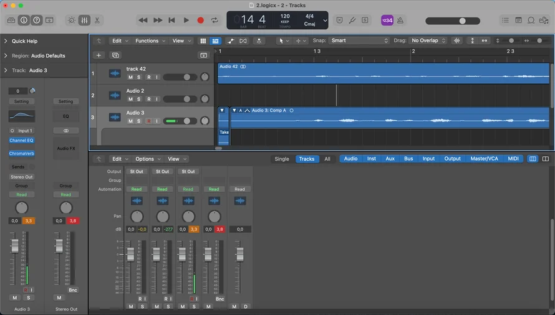This screenshot has height=315, width=555.
Task: Toggle record enable on Audio 3 track
Action: (x=148, y=121)
